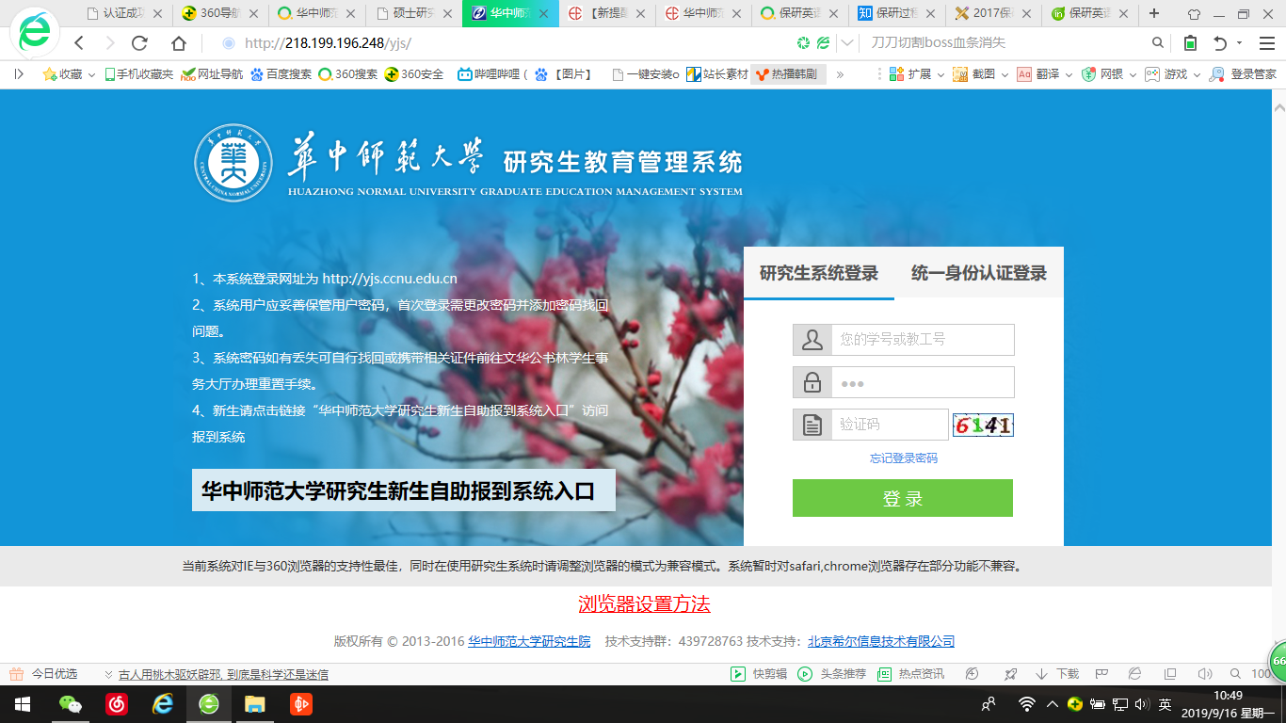Viewport: 1286px width, 723px height.
Task: Expand the 网银 dropdown
Action: click(1108, 73)
